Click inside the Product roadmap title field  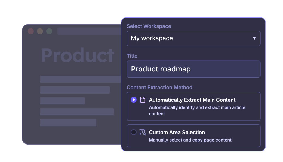click(x=193, y=69)
